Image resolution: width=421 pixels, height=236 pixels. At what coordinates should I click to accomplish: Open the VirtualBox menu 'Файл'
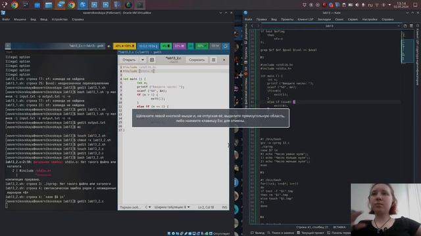6,19
